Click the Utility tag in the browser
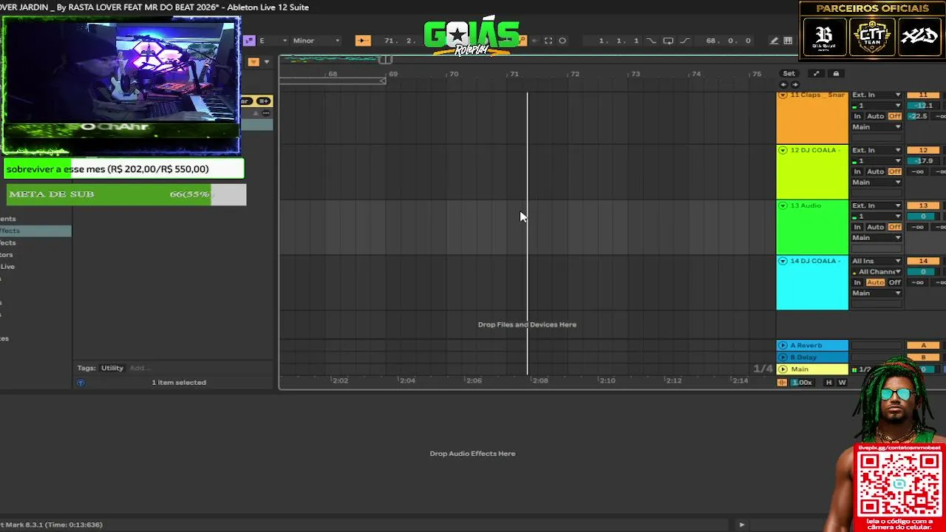 [x=112, y=368]
